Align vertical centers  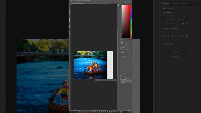[x=182, y=36]
